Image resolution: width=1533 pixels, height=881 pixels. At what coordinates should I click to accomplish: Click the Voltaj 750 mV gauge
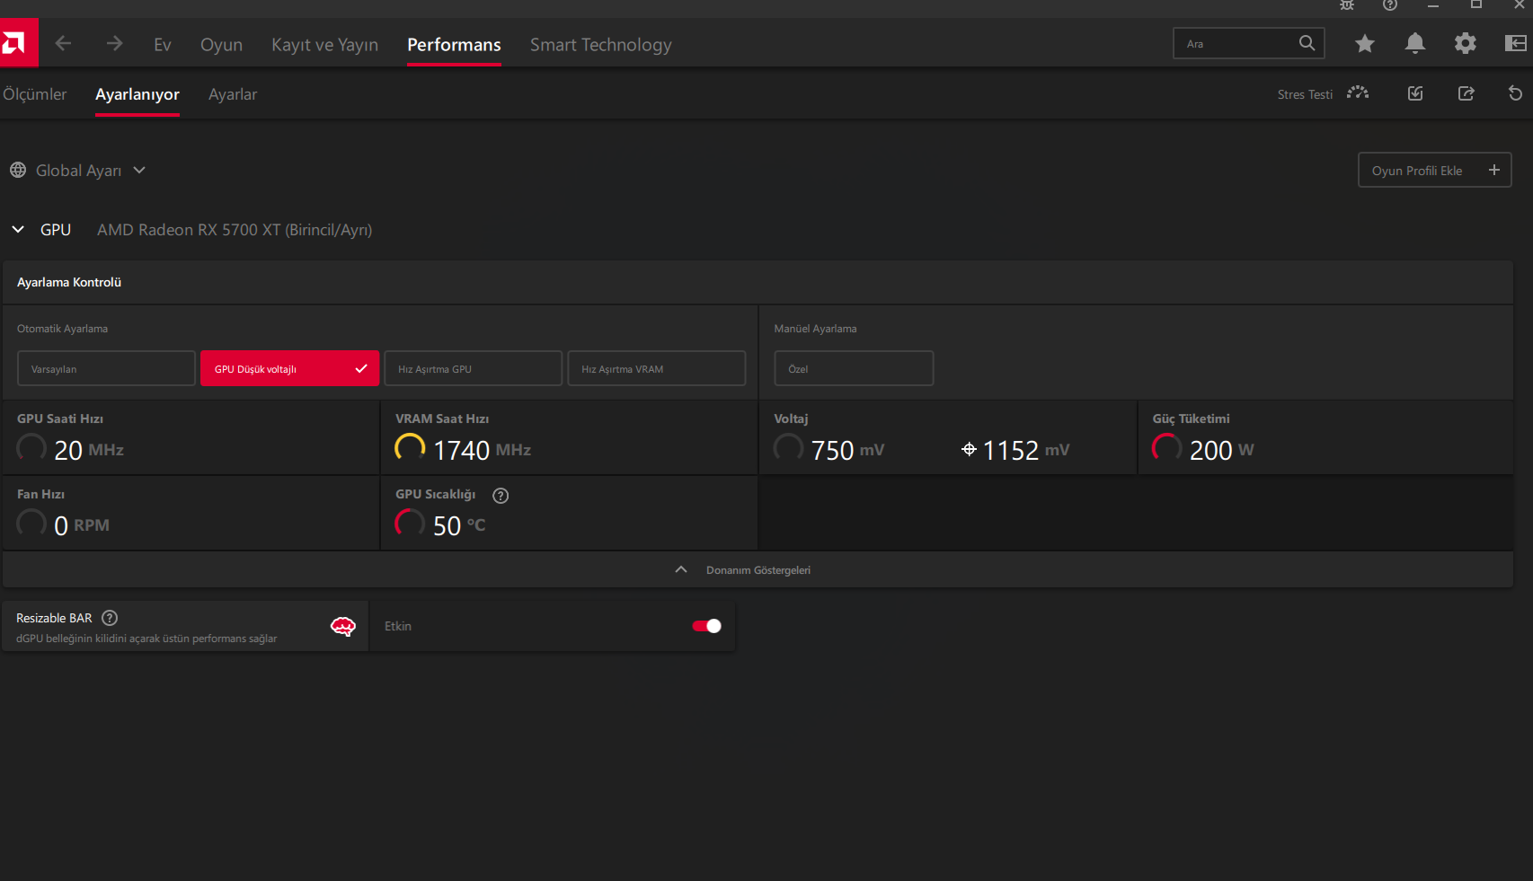pyautogui.click(x=788, y=447)
